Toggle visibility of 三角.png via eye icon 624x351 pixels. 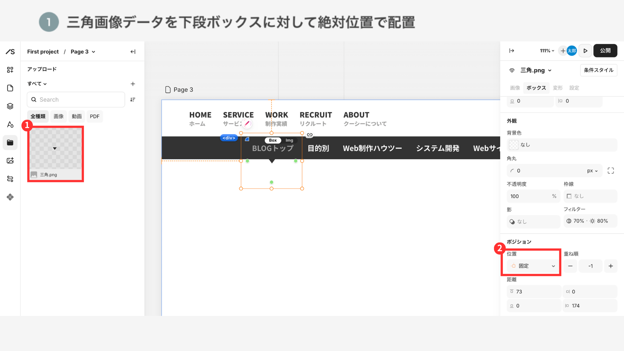(x=512, y=70)
